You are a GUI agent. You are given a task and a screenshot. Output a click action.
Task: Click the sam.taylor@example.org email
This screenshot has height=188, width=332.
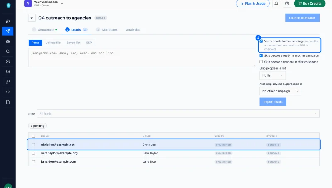[59, 153]
